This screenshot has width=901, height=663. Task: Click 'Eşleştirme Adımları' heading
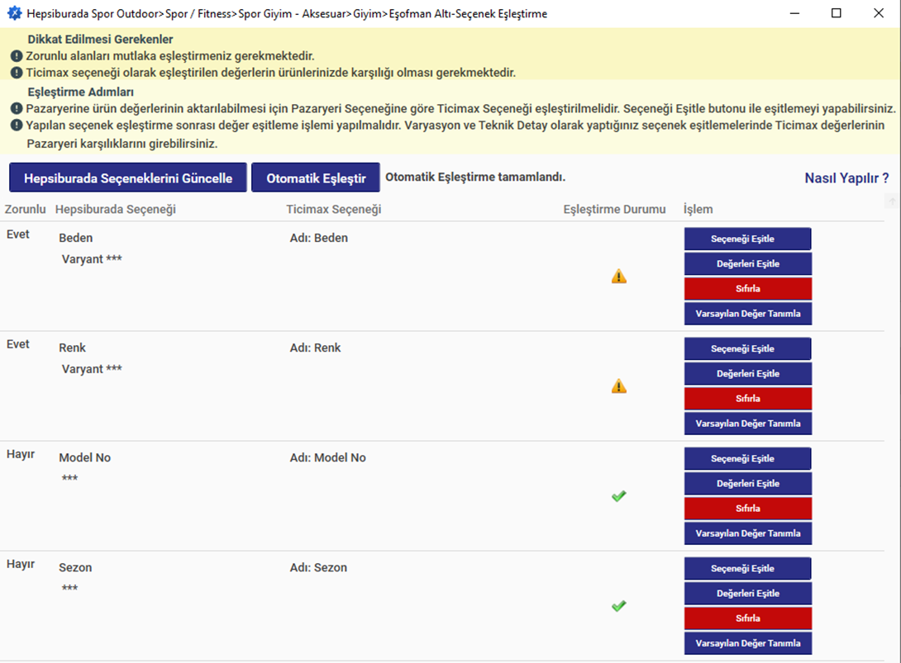coord(80,92)
